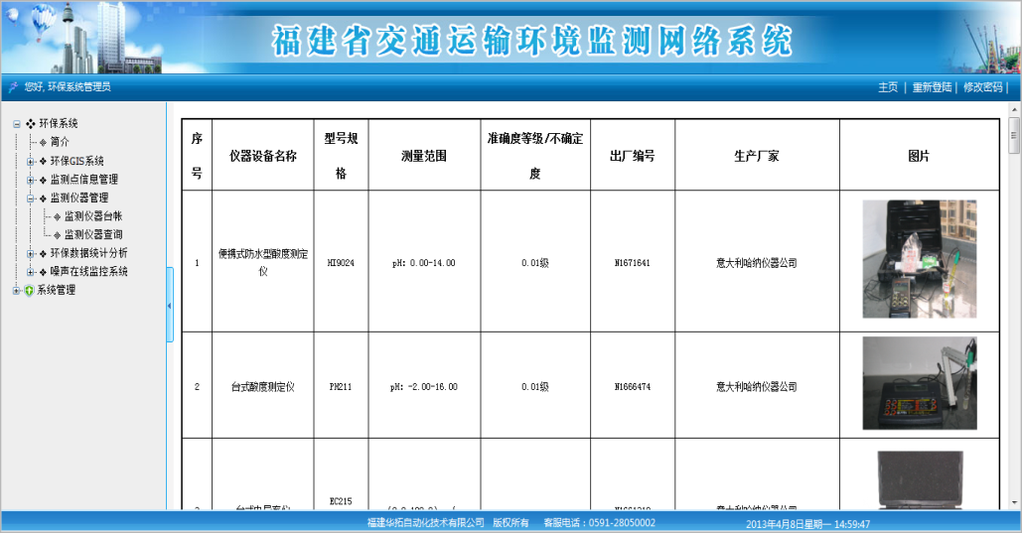Image resolution: width=1022 pixels, height=533 pixels.
Task: Click the user icon beside 您好 greeting
Action: (13, 87)
